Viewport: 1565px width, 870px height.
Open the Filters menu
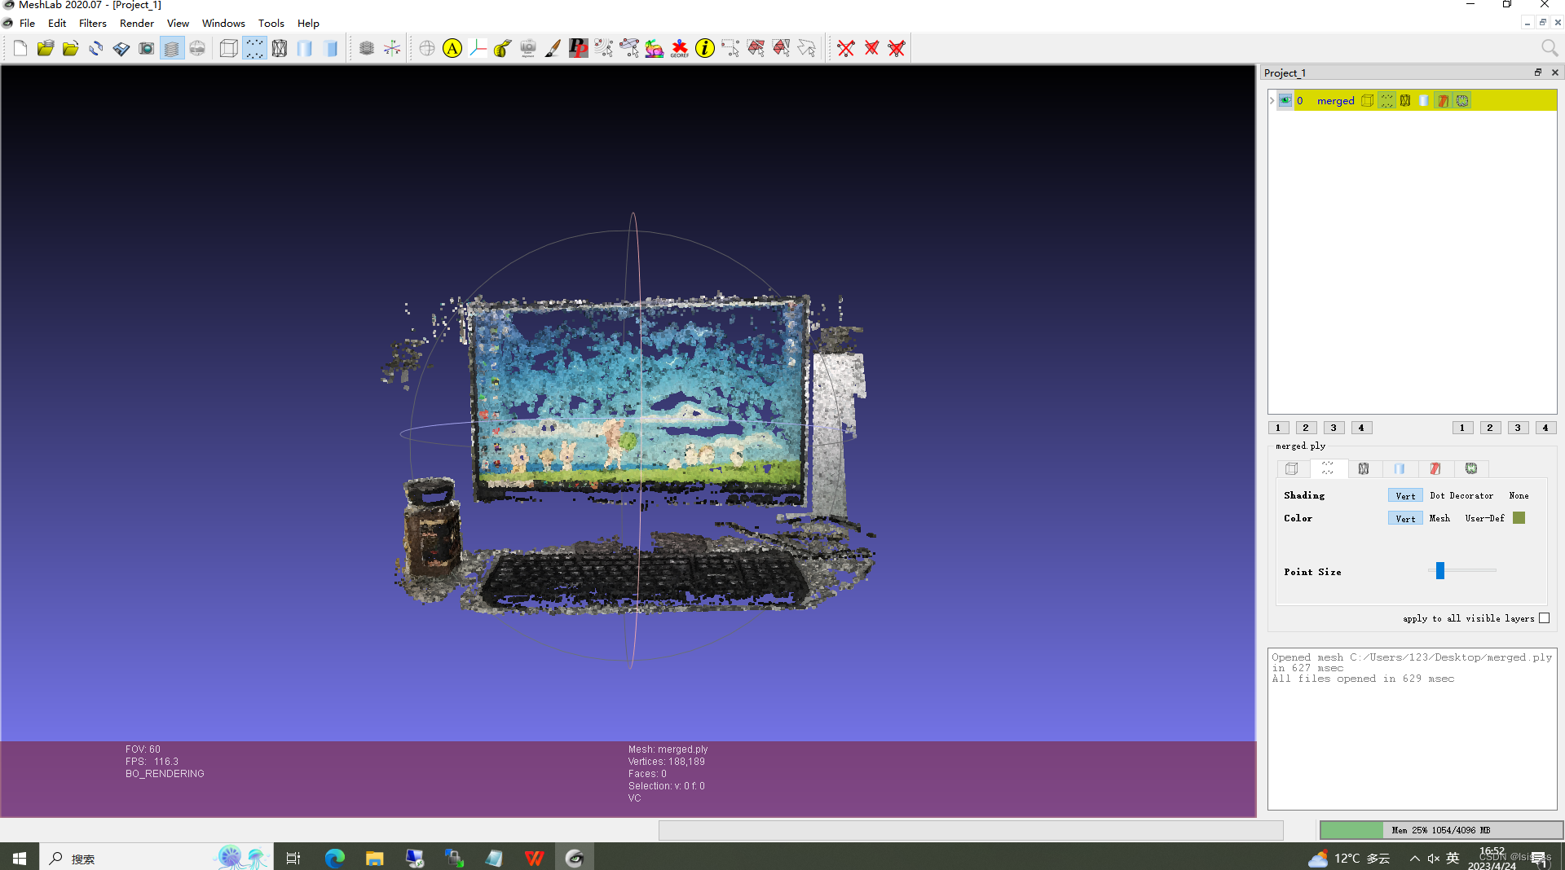[x=93, y=23]
